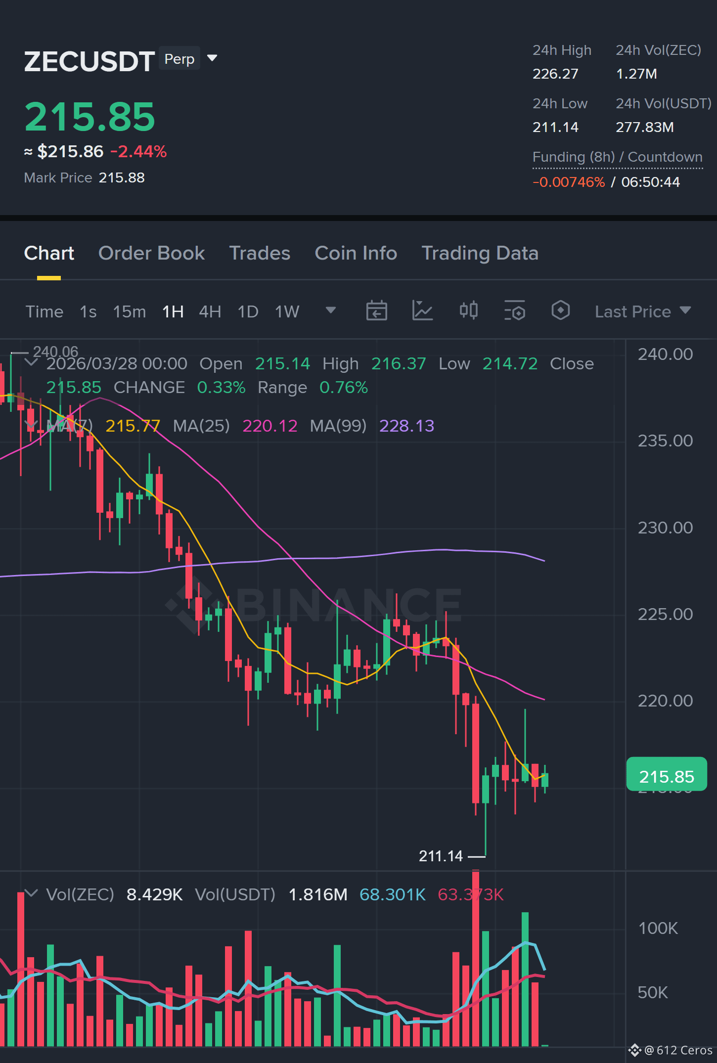This screenshot has height=1063, width=717.
Task: Select the 4H interval
Action: [210, 311]
